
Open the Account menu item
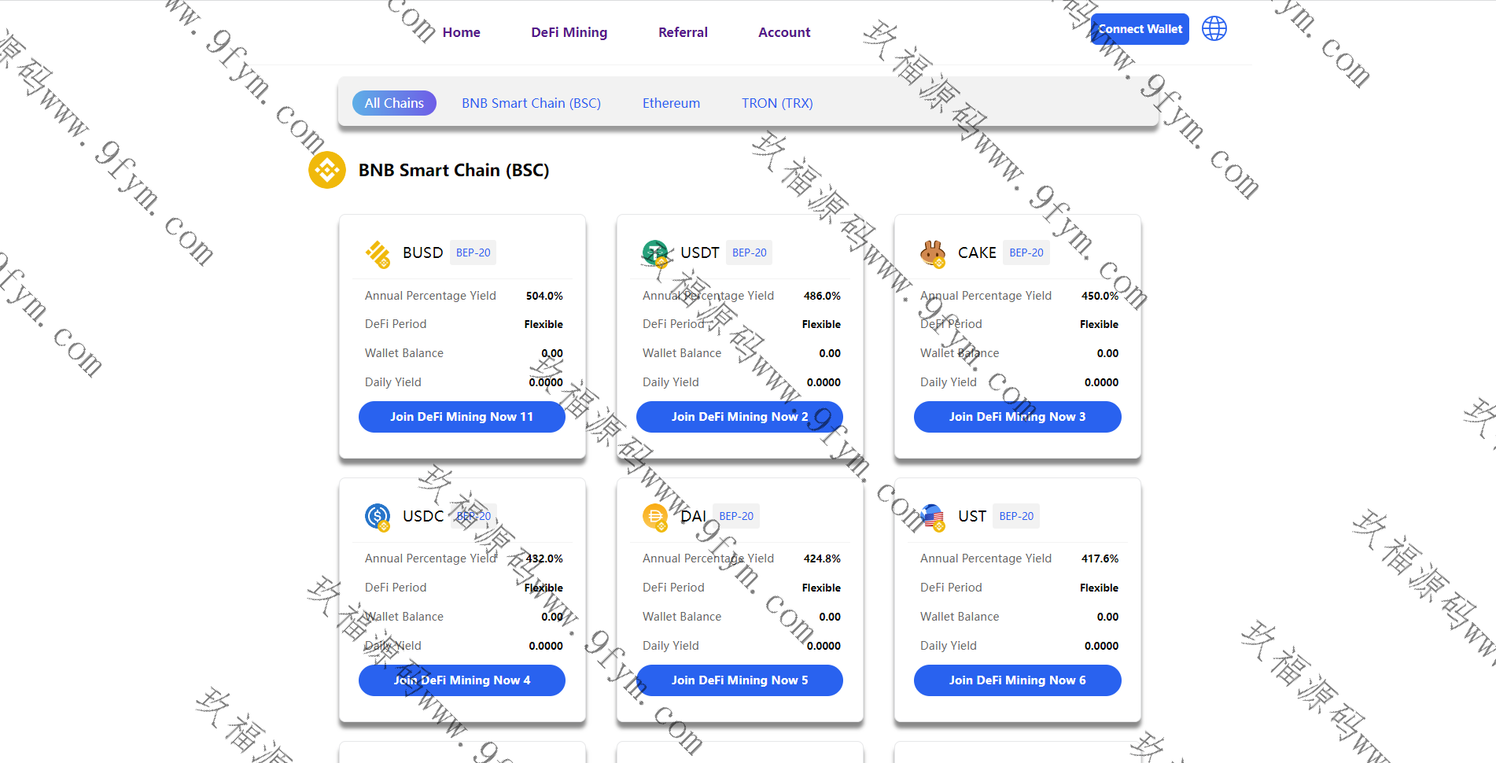coord(784,32)
